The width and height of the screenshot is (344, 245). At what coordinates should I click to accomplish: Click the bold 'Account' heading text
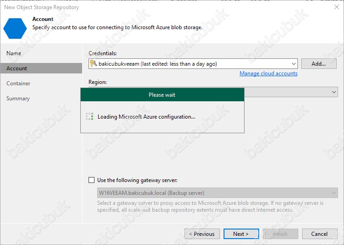43,19
